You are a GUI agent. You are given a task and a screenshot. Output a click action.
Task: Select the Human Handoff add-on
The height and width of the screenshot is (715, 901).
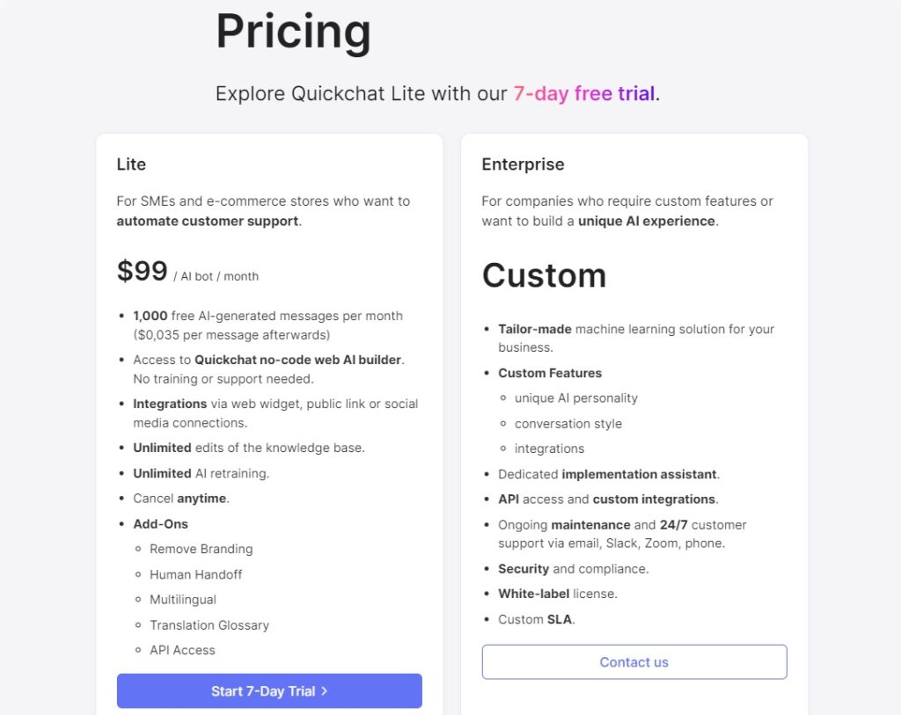pos(195,574)
